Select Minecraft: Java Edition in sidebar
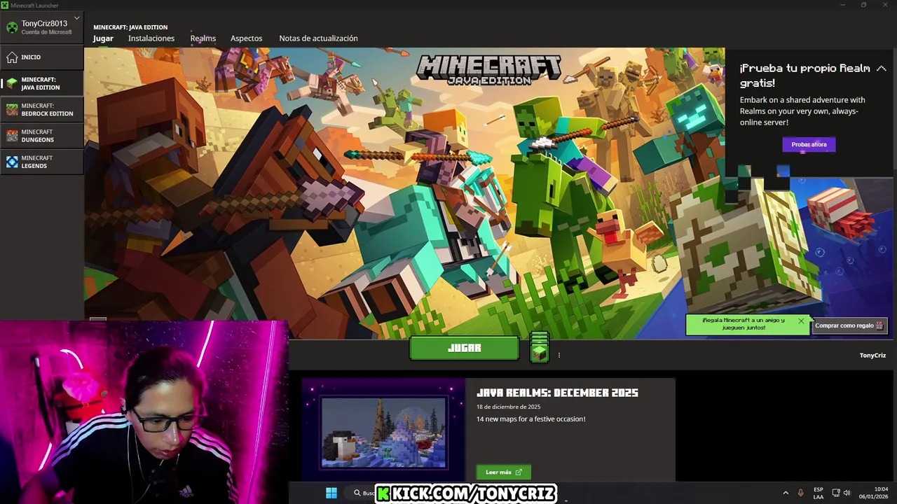 pos(42,83)
